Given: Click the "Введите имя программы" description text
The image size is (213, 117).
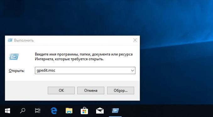Looking at the screenshot, I should coord(84,56).
